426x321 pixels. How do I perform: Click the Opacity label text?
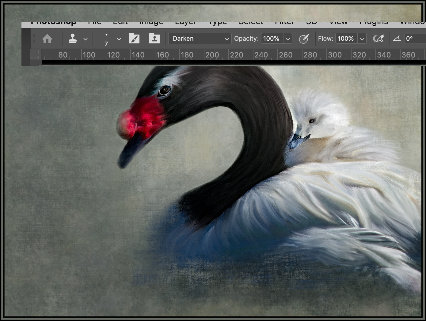click(x=246, y=39)
